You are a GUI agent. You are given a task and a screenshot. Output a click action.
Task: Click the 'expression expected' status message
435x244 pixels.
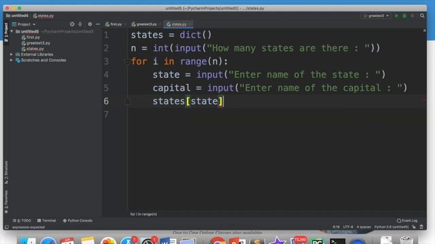pyautogui.click(x=29, y=227)
